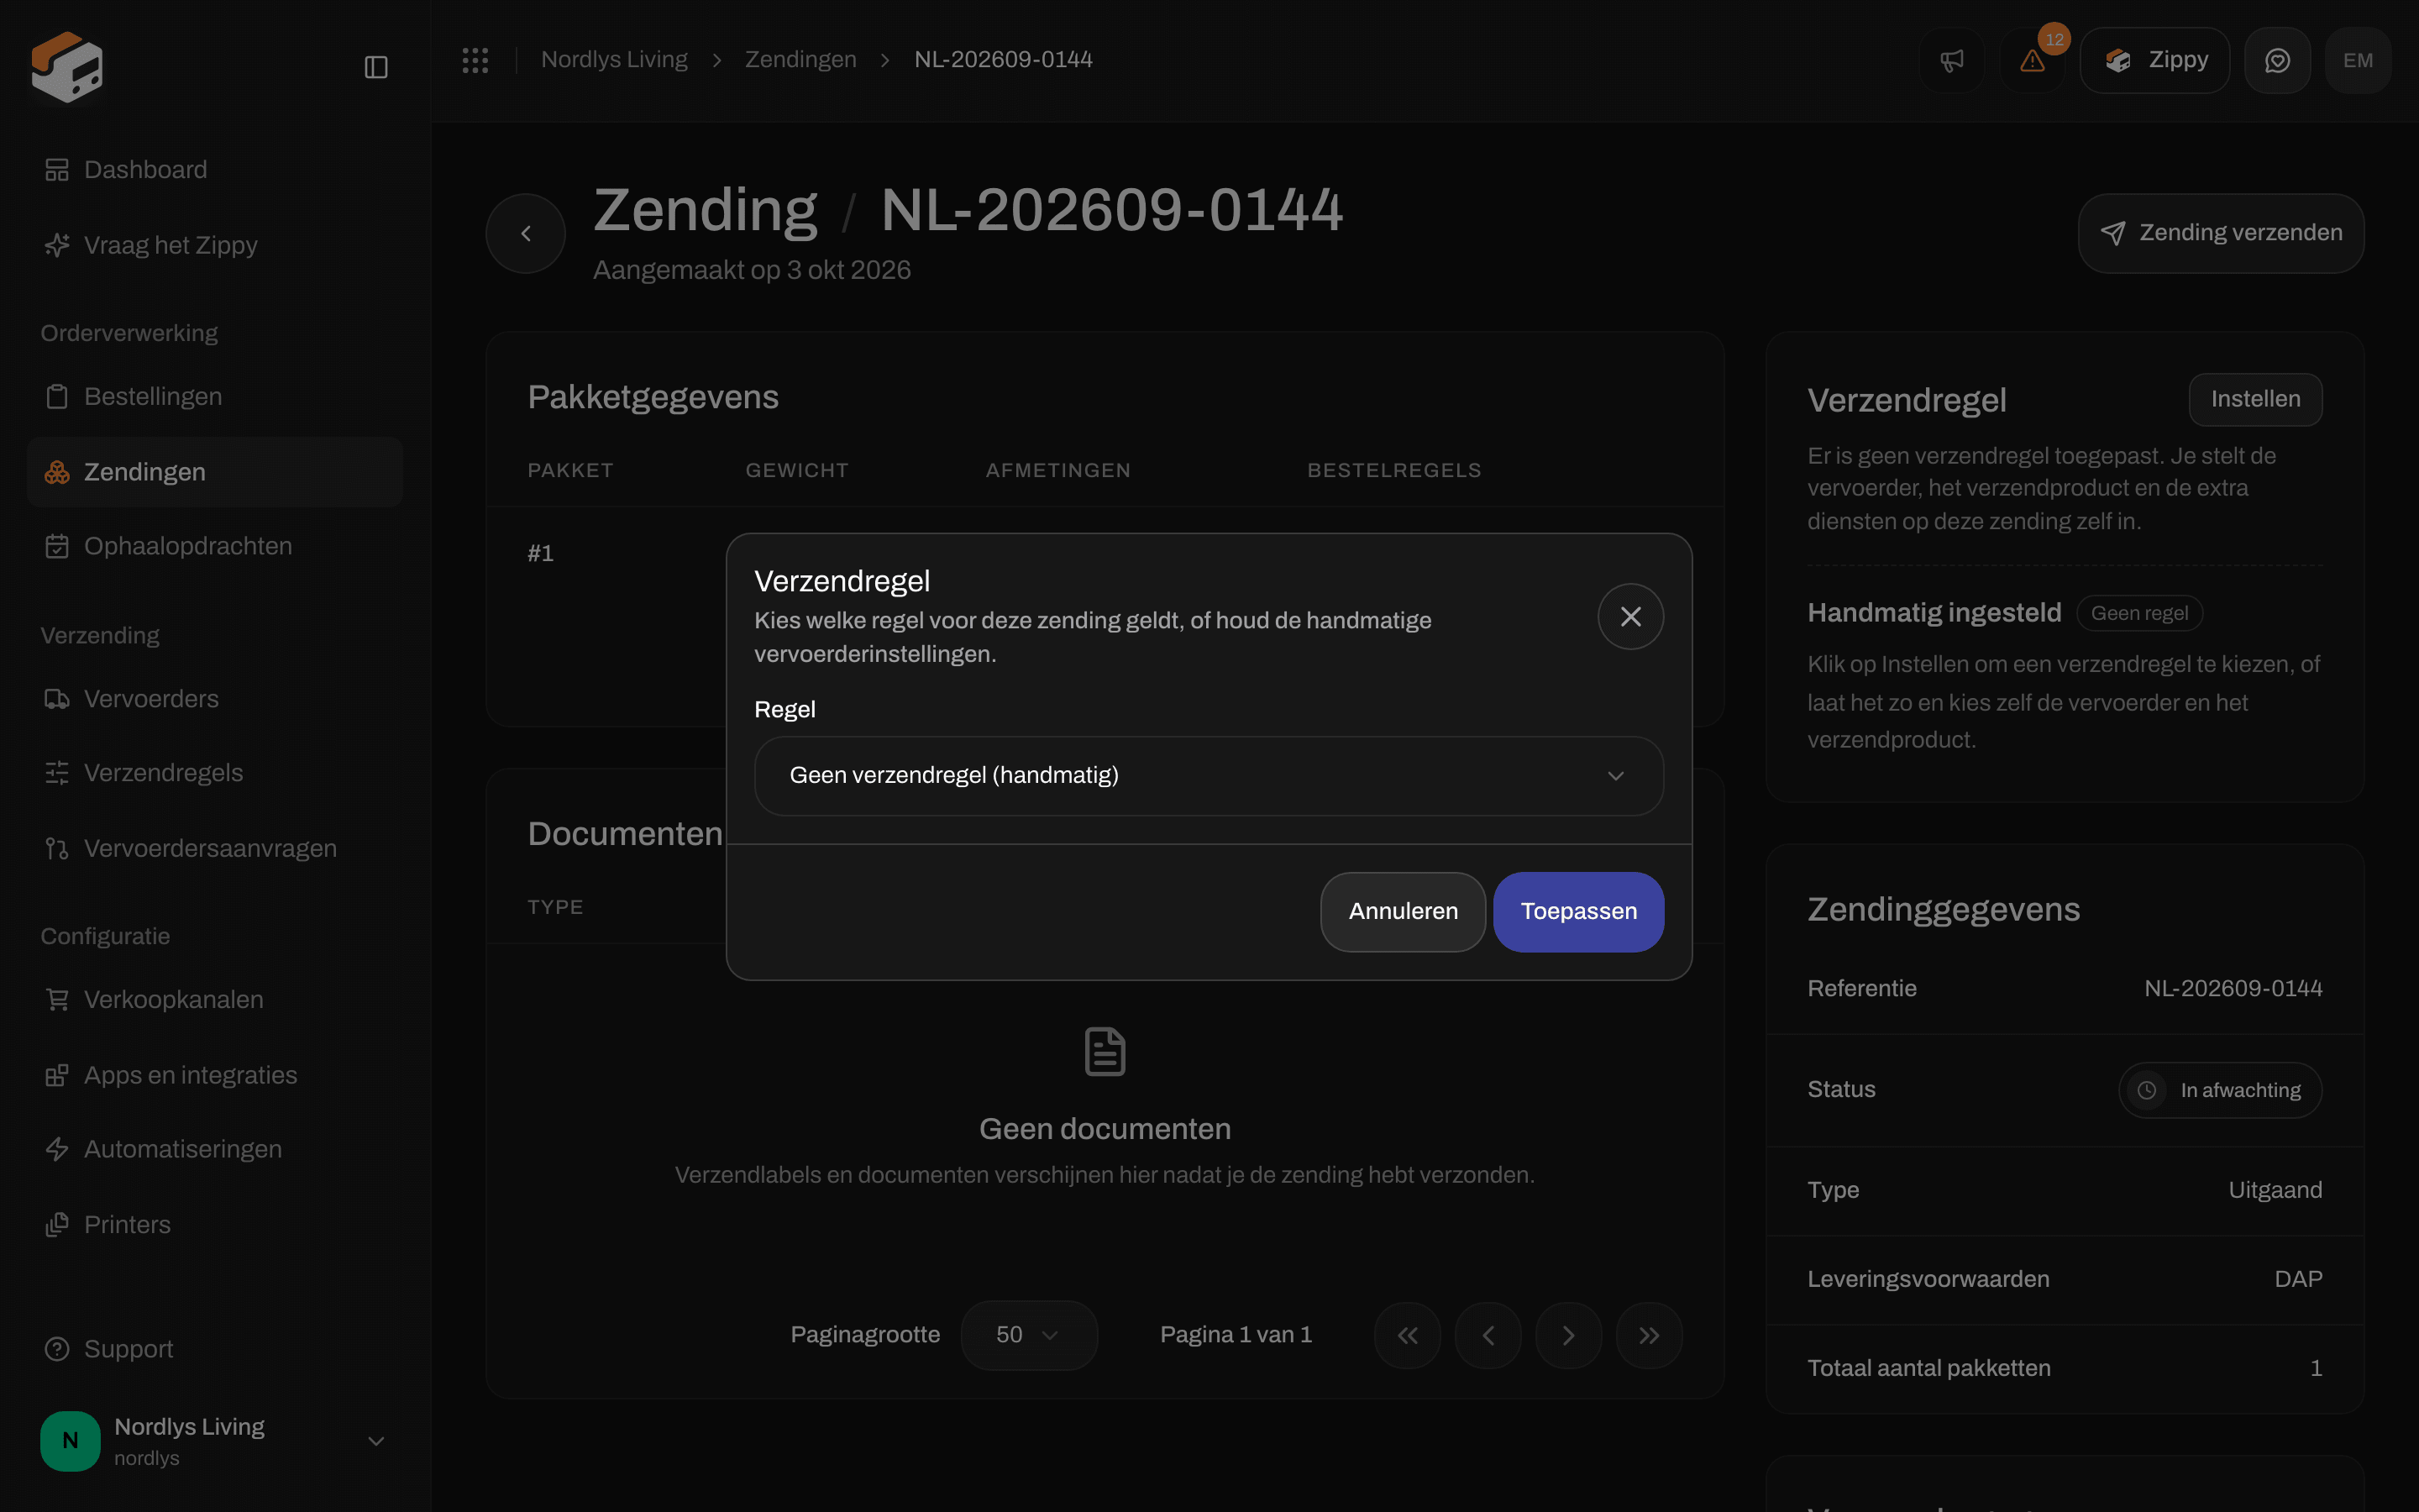Click the megaphone announcements icon
Screen dimensions: 2419x1512
pos(1951,61)
